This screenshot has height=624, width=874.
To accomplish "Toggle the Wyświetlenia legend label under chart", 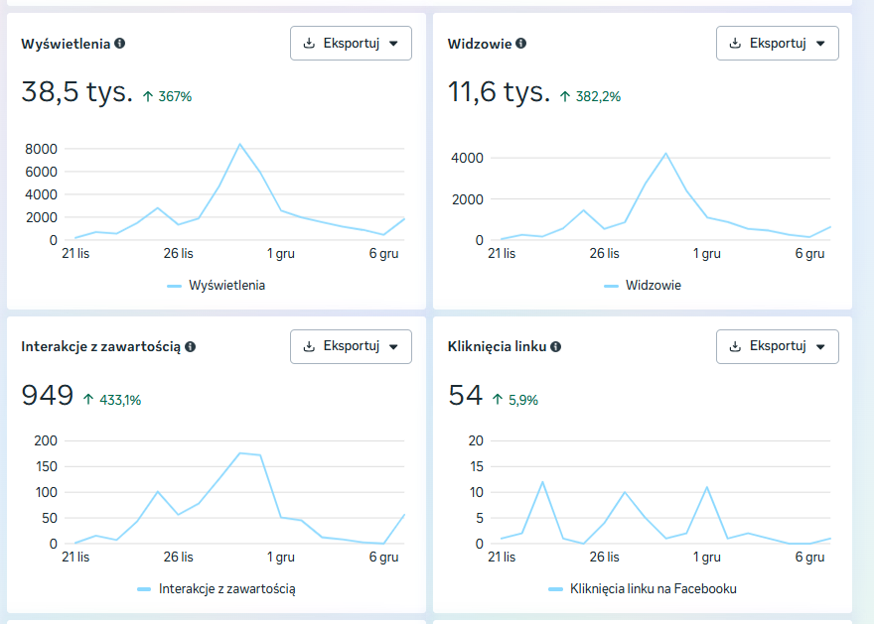I will tap(226, 286).
